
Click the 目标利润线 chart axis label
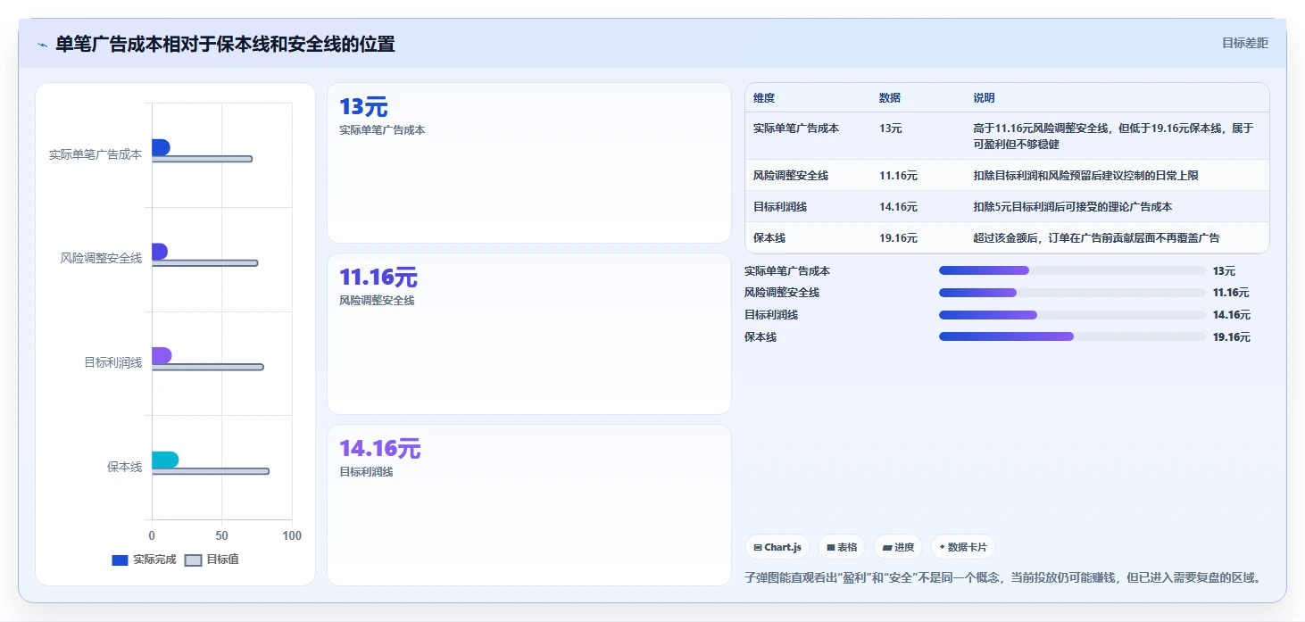tap(113, 362)
